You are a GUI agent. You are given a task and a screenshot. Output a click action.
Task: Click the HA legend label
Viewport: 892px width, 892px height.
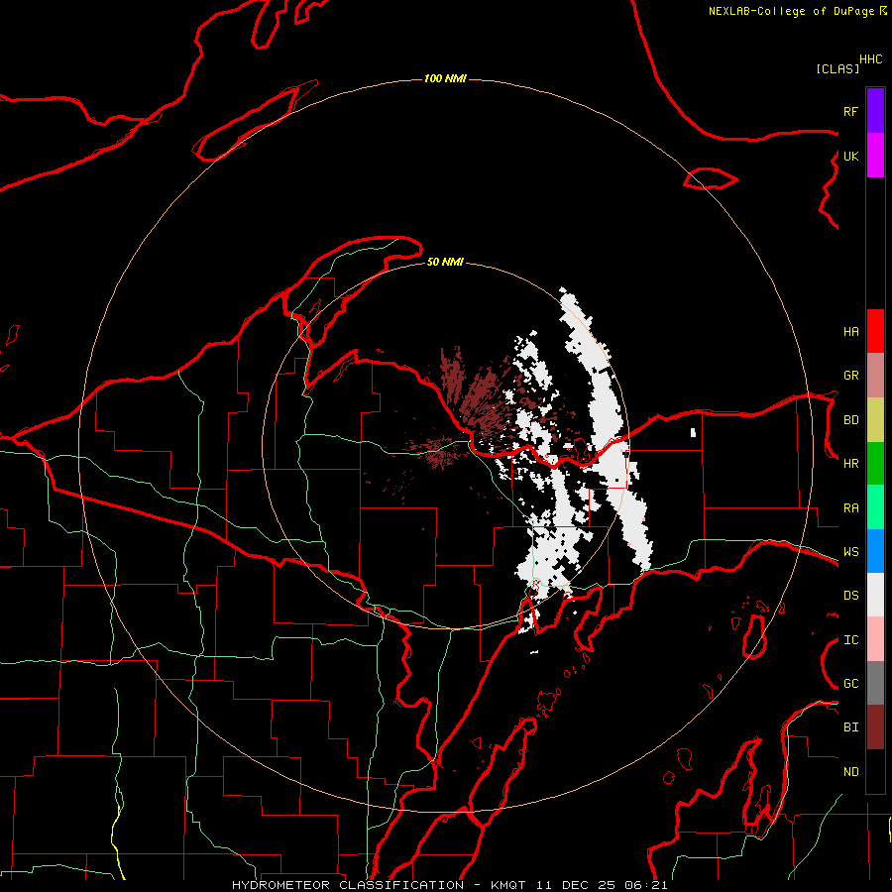(x=850, y=332)
